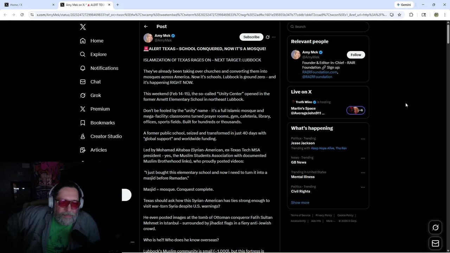Screen dimensions: 450x253
Task: Click Grok explain icon beside Subscribe
Action: 268,37
